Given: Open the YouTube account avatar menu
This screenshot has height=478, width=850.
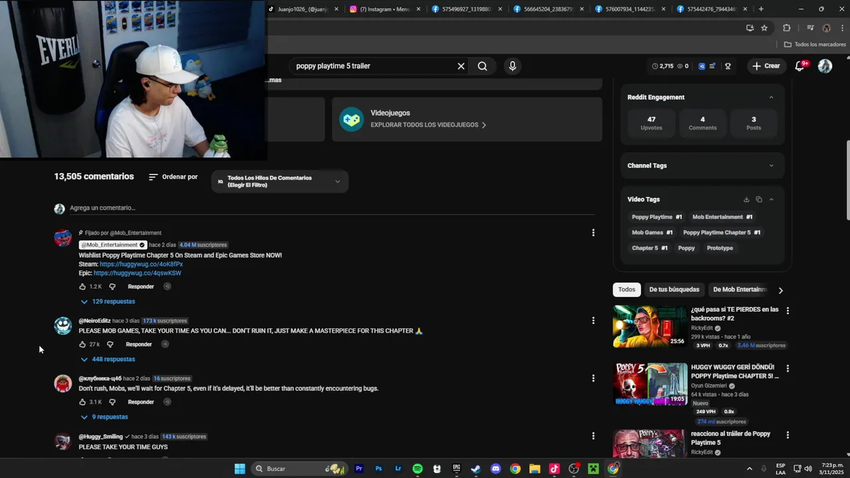Looking at the screenshot, I should click(825, 66).
